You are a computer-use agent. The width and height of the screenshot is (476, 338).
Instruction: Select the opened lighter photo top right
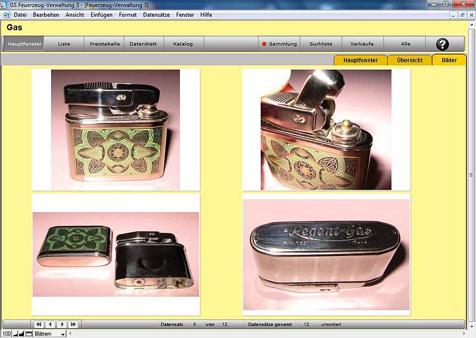pos(326,129)
